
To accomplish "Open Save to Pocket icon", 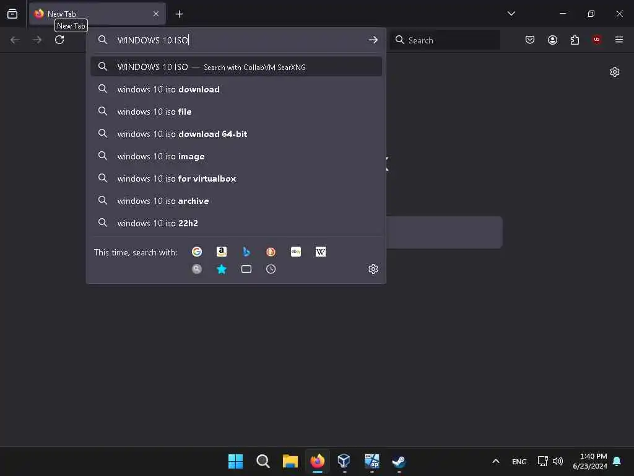I will click(x=530, y=40).
